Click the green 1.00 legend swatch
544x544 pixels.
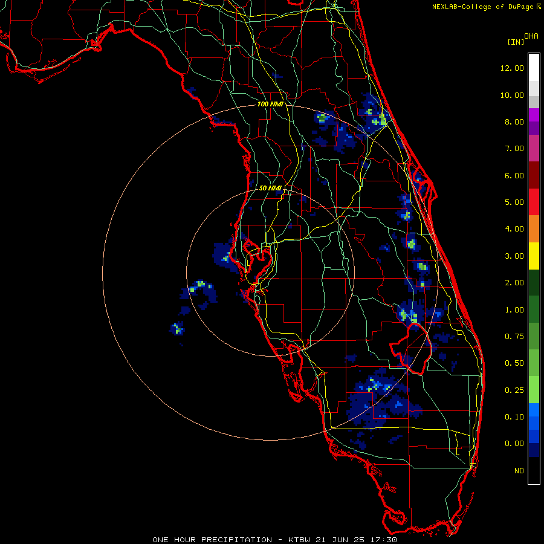(534, 309)
